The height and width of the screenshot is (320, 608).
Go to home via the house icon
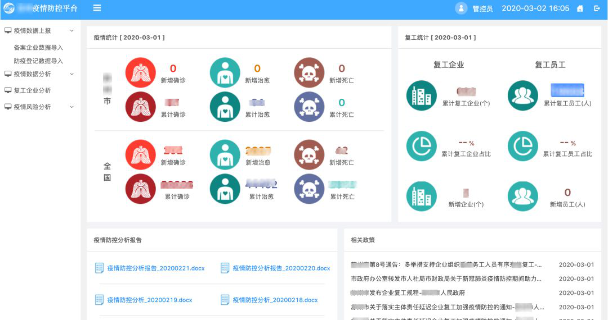click(580, 8)
